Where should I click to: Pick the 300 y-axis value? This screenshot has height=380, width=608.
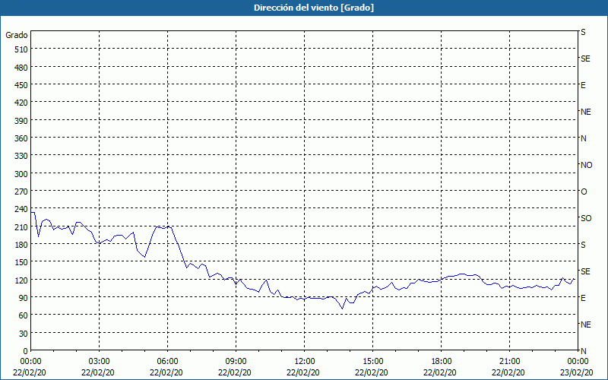coord(21,174)
